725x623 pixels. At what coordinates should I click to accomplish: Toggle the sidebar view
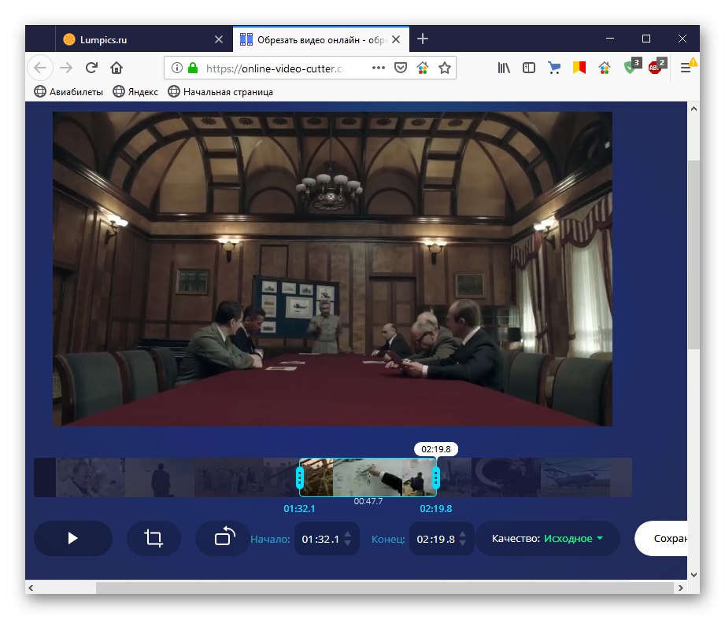point(529,68)
